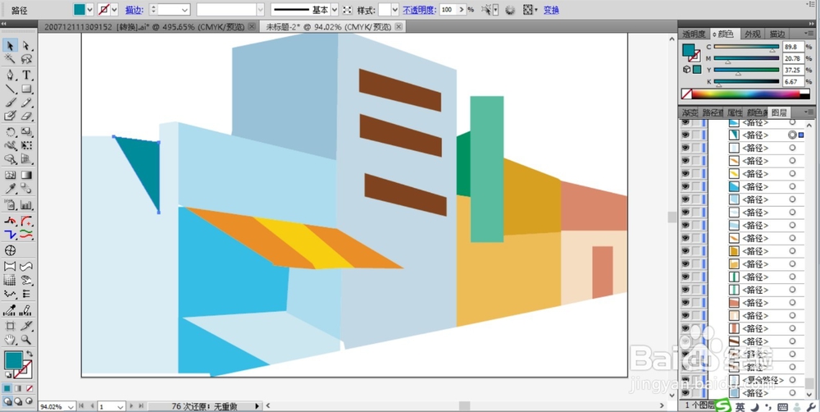Set toolbox fill mode to Color
Image resolution: width=820 pixels, height=412 pixels.
(7, 388)
